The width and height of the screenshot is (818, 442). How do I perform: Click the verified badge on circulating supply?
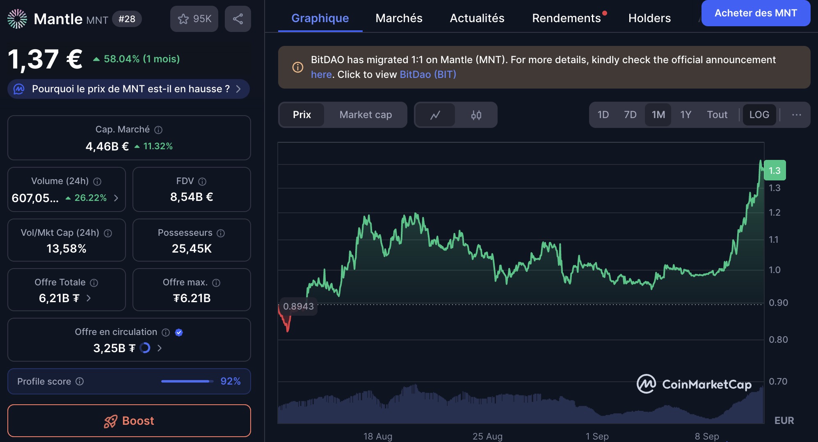(179, 333)
